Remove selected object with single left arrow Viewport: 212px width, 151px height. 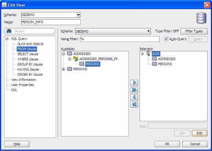coord(134,97)
